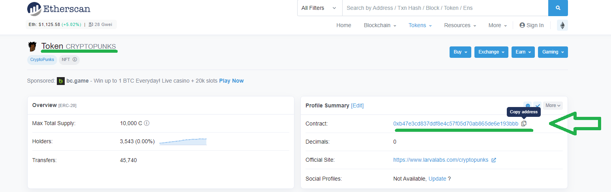Image resolution: width=611 pixels, height=192 pixels.
Task: Expand the Buy dropdown button
Action: click(x=460, y=52)
